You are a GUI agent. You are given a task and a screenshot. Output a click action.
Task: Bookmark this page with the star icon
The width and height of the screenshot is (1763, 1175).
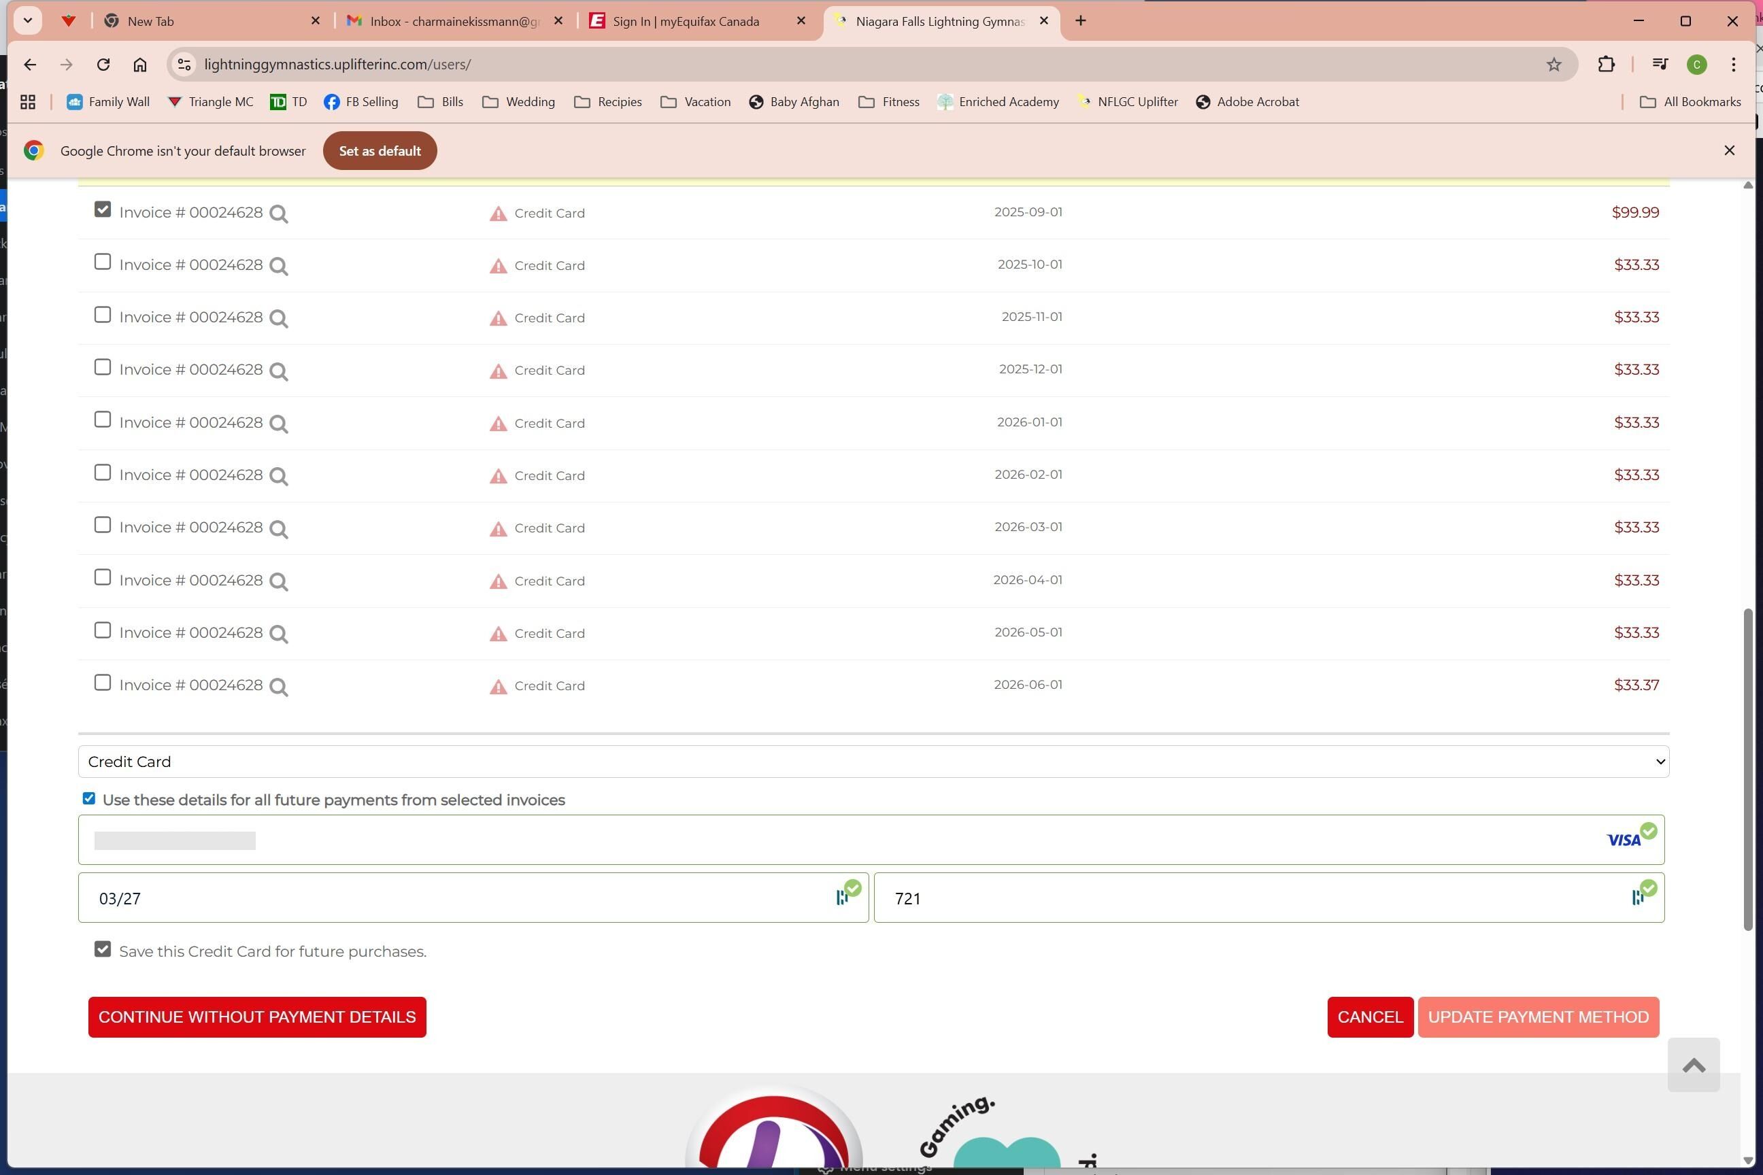[1553, 65]
